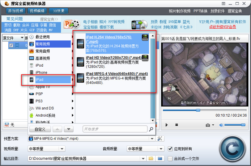Open preset settings tools icon
Viewport: 251px width, 166px height.
pos(160,139)
